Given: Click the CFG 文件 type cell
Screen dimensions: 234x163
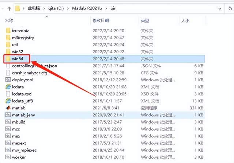Looking at the screenshot, I should [150, 73].
